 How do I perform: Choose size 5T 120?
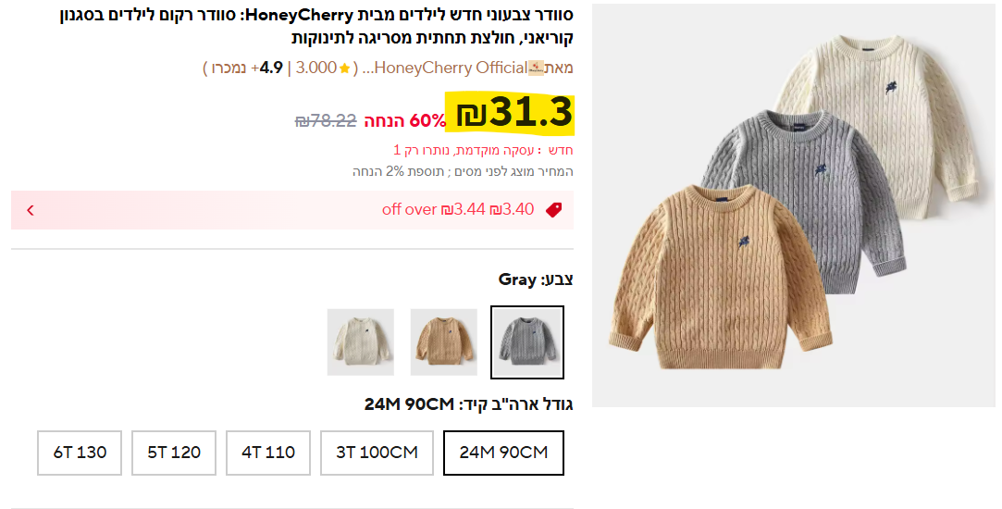click(x=174, y=453)
